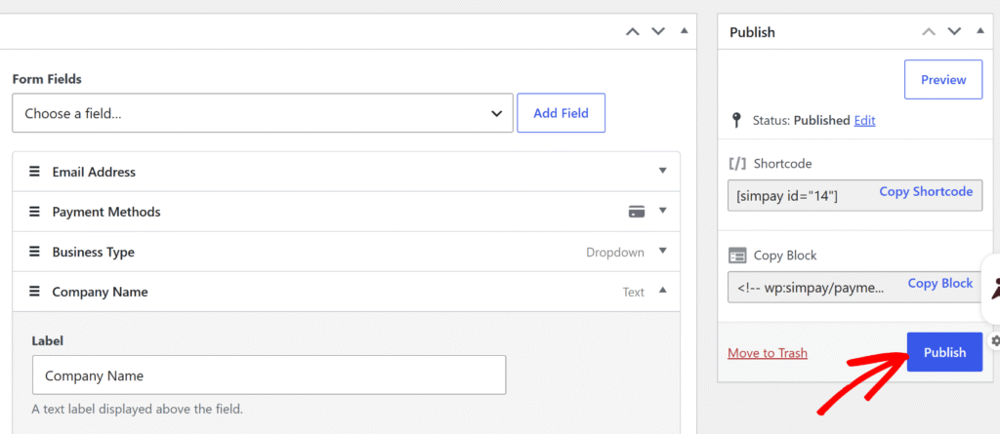Click the Payment Methods row title

point(106,212)
